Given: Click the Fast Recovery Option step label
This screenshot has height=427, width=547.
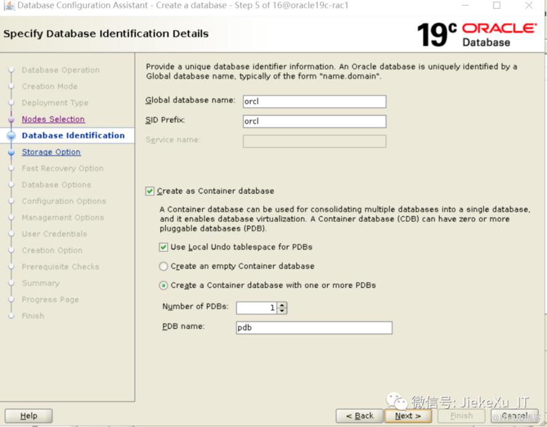Looking at the screenshot, I should click(x=63, y=168).
